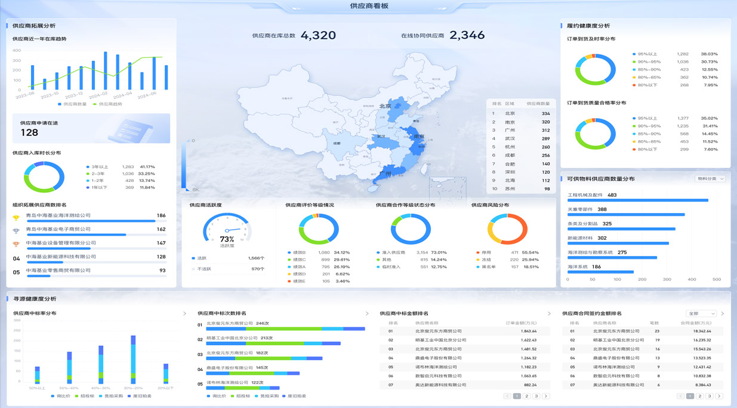Toggle the 供应商数量 legend in trend chart

tap(72, 104)
